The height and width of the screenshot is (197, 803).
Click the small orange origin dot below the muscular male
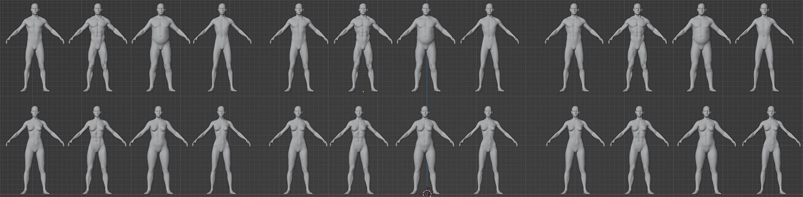[363, 92]
